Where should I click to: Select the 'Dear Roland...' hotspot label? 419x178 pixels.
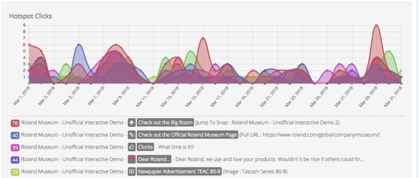click(x=154, y=159)
